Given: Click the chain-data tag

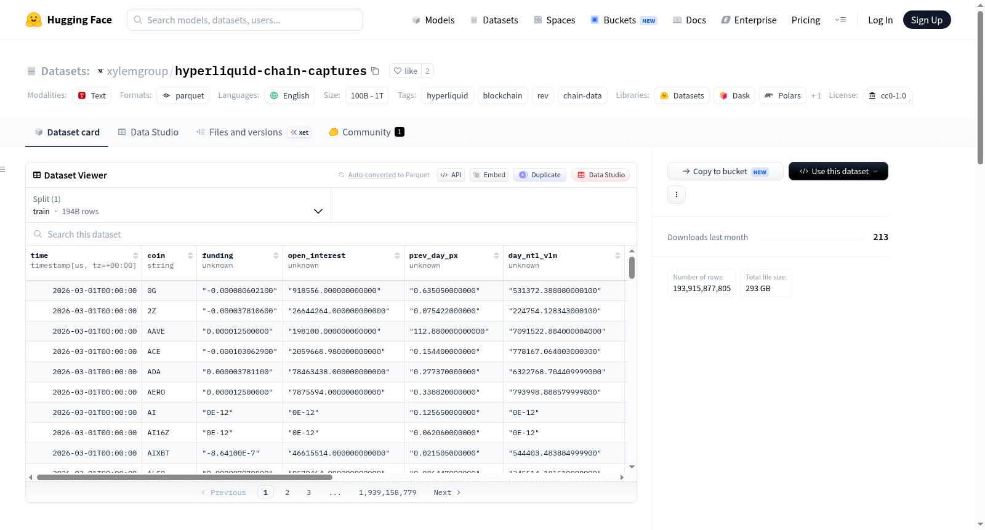Looking at the screenshot, I should (582, 95).
